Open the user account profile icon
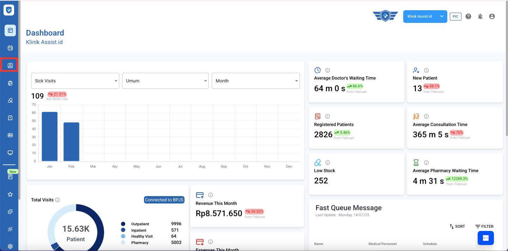508x251 pixels. tap(492, 17)
